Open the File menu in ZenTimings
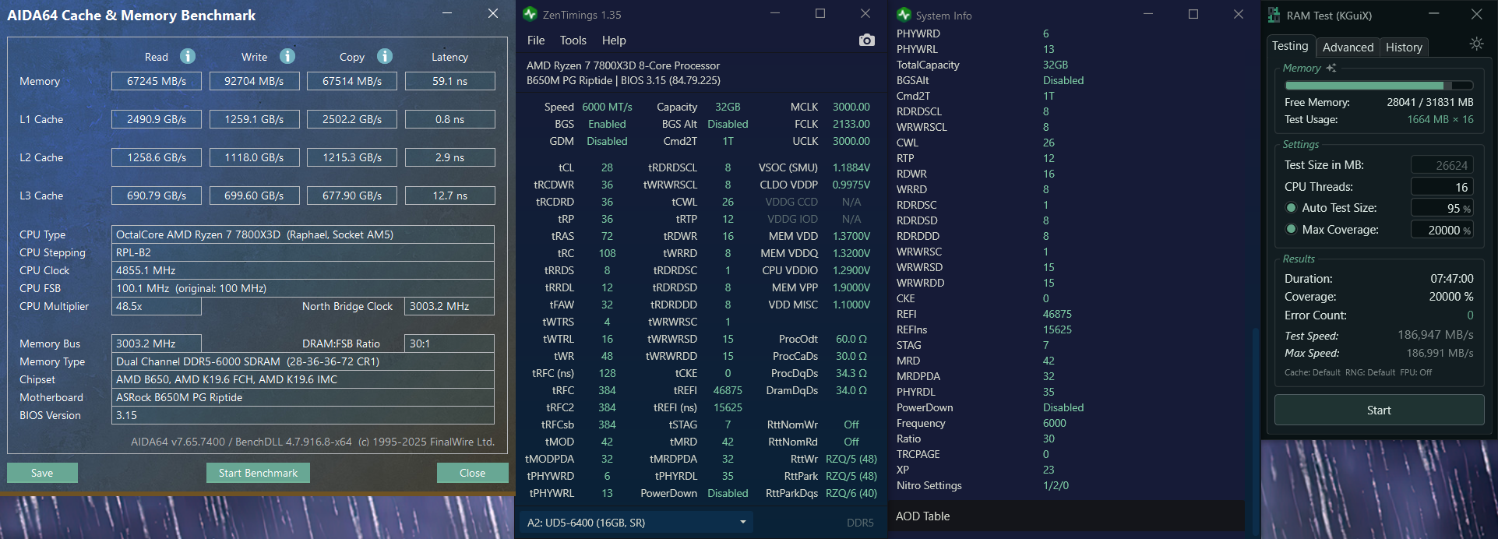 [x=536, y=41]
